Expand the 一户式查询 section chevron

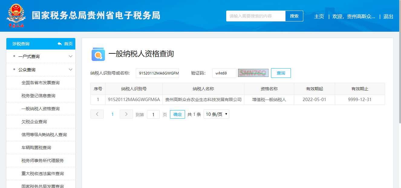click(x=70, y=56)
